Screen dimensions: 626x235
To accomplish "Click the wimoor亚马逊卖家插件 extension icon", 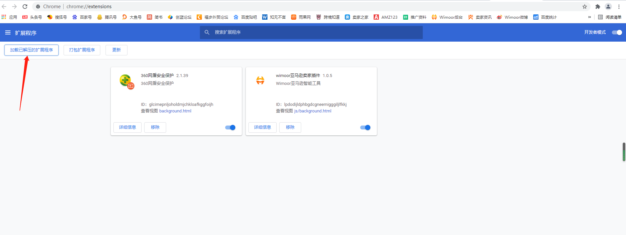I will (260, 80).
